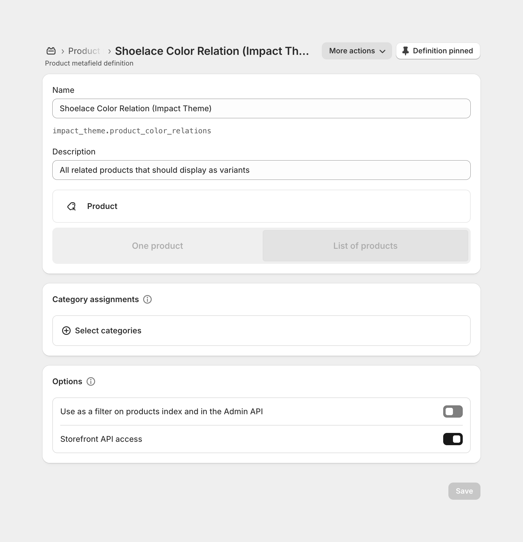
Task: Click the page title Shoelace Color Relation
Action: click(x=212, y=51)
